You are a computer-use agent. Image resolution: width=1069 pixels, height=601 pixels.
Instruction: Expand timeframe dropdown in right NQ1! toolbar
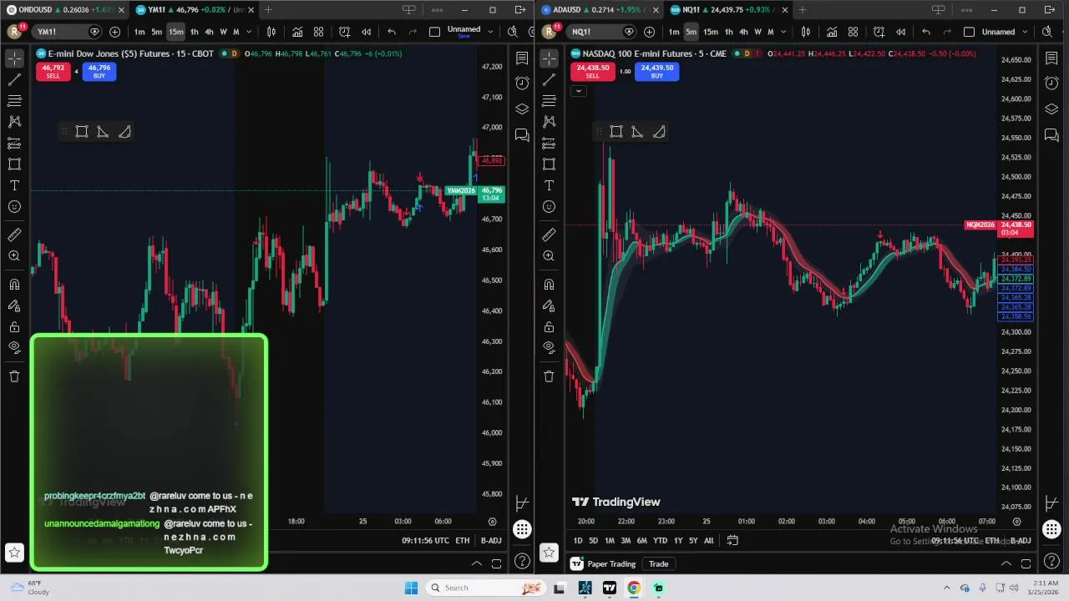point(783,32)
